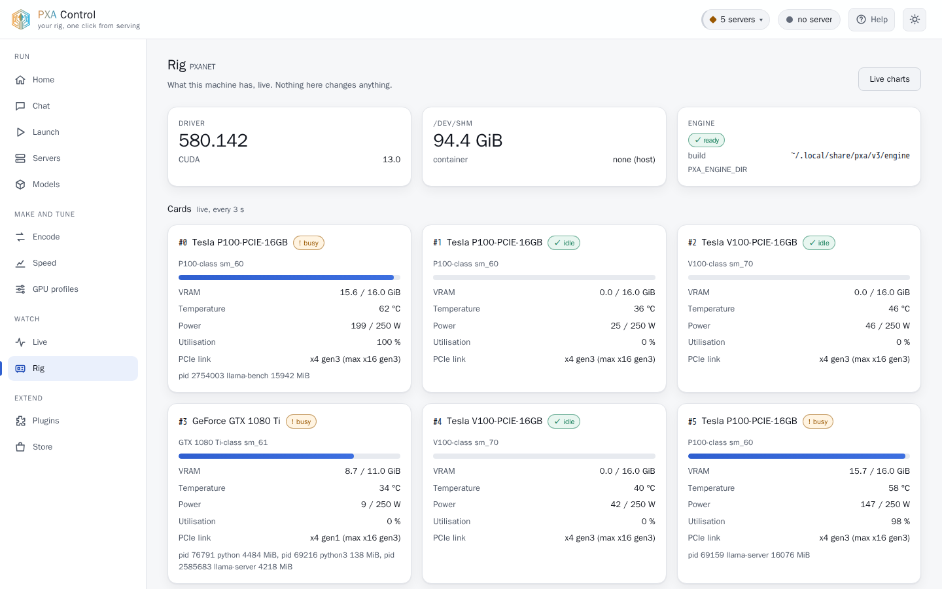Click the Help question mark icon
This screenshot has height=589, width=942.
(x=862, y=20)
